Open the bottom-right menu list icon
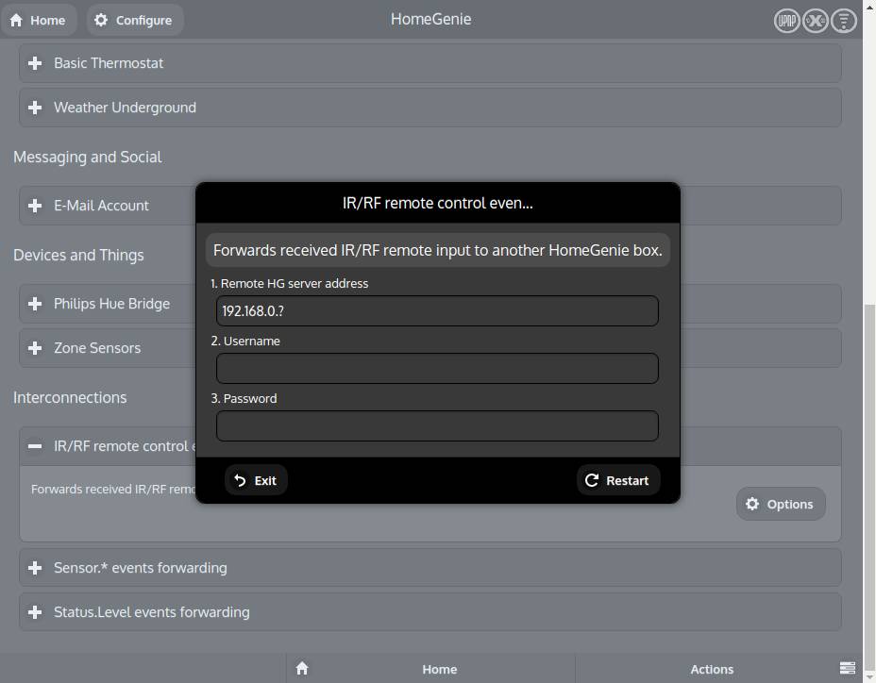 click(x=848, y=668)
